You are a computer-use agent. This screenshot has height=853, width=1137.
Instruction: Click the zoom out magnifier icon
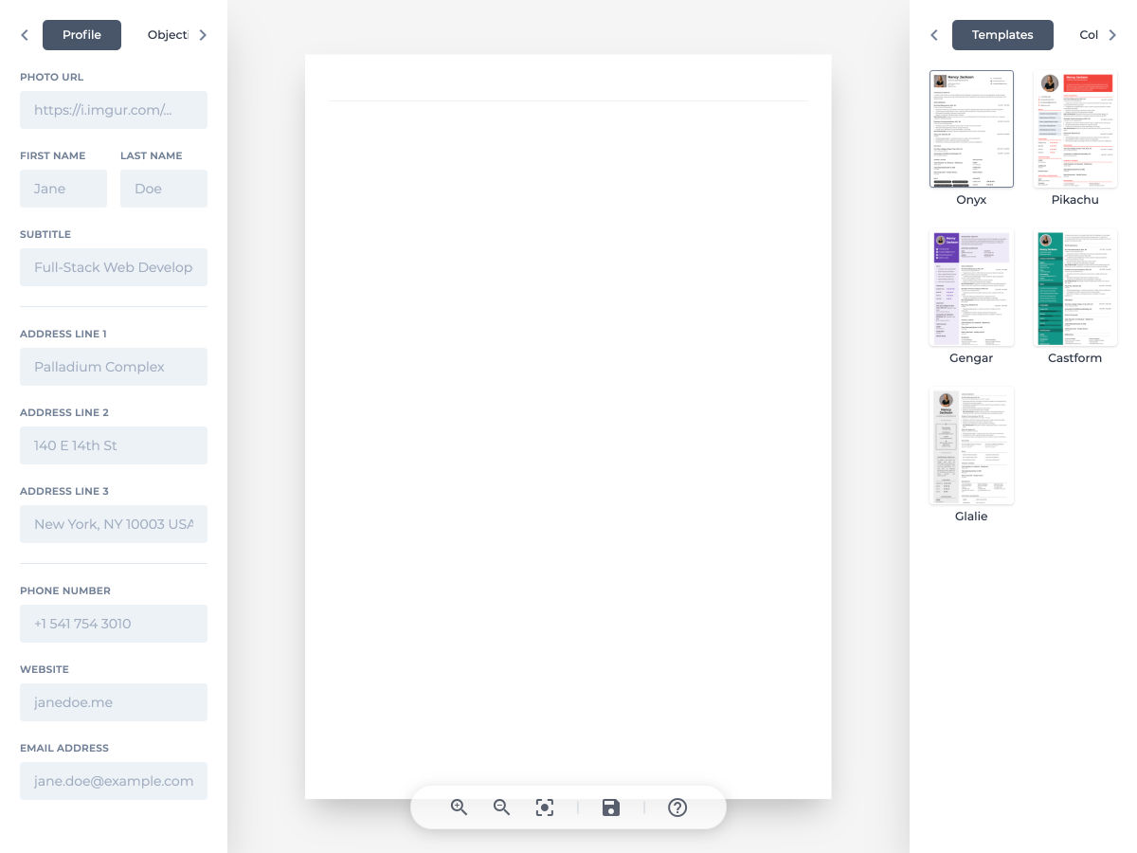click(x=502, y=808)
